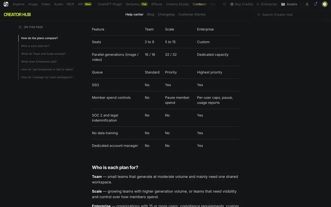Click the Member spend controls label

tap(111, 98)
